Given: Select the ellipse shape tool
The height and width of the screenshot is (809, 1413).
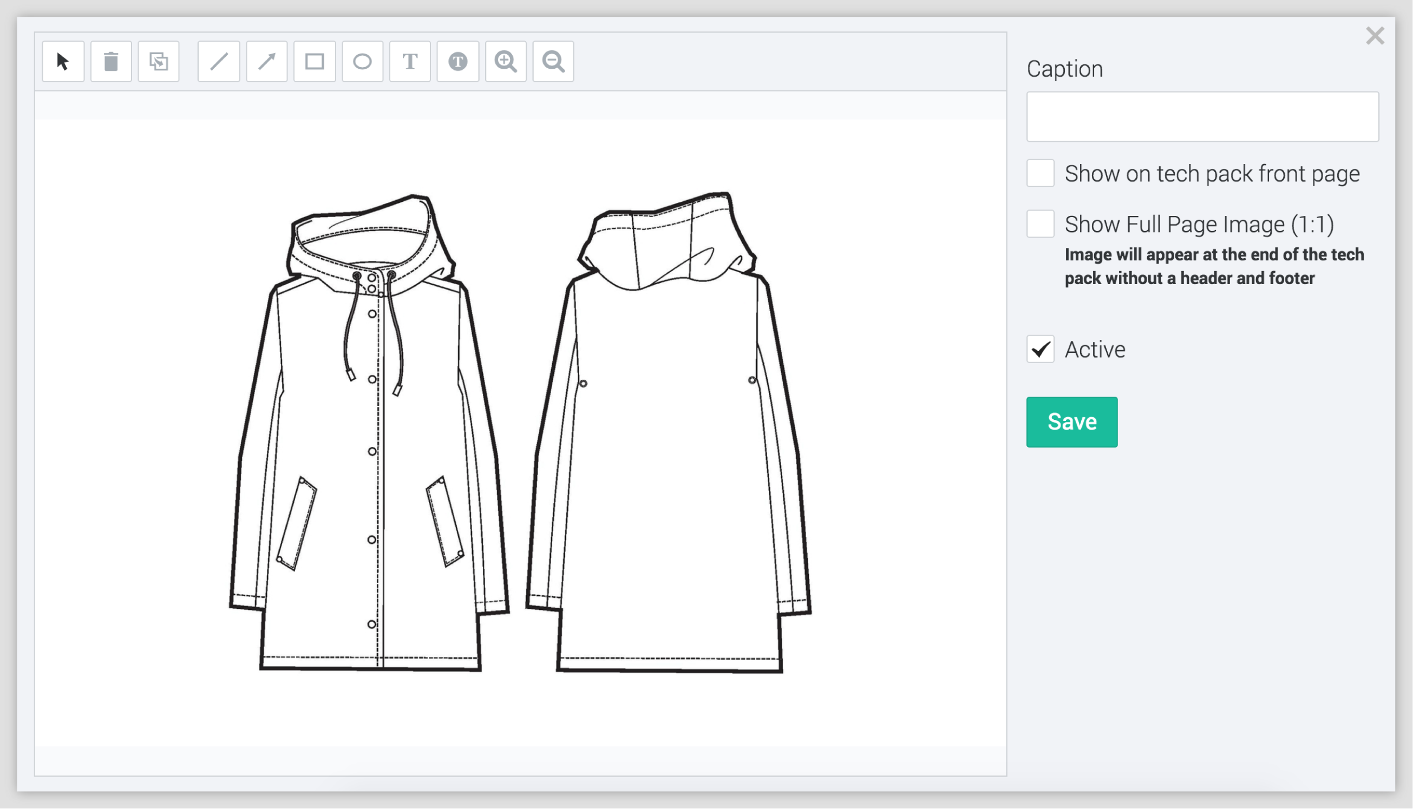Looking at the screenshot, I should pos(362,61).
